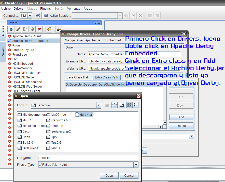225x182 pixels.
Task: Expand the Look In folder dropdown
Action: point(99,105)
